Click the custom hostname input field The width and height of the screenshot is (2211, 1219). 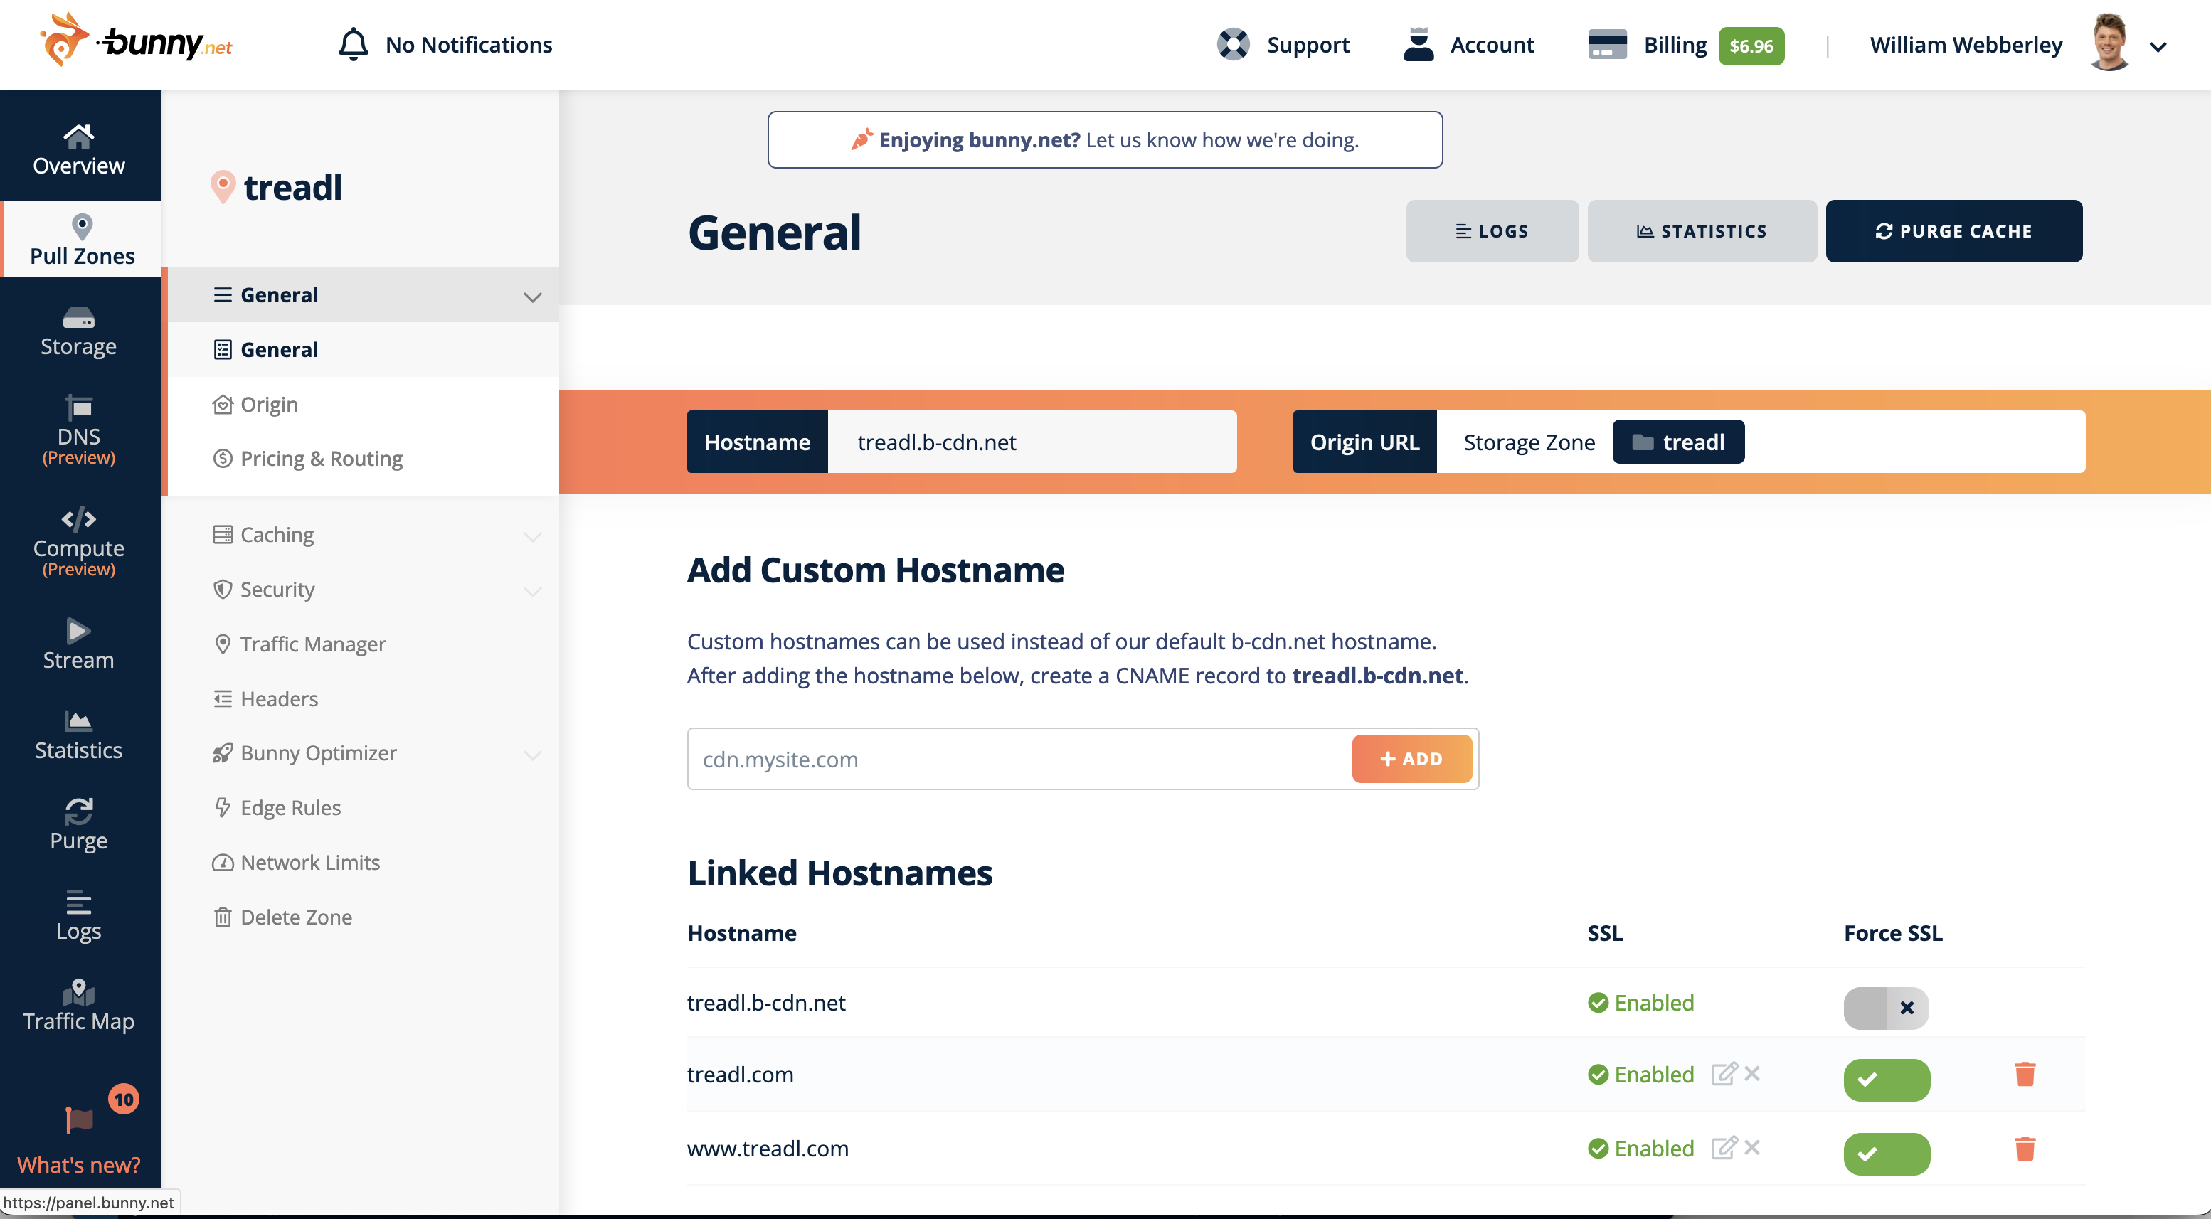(987, 758)
